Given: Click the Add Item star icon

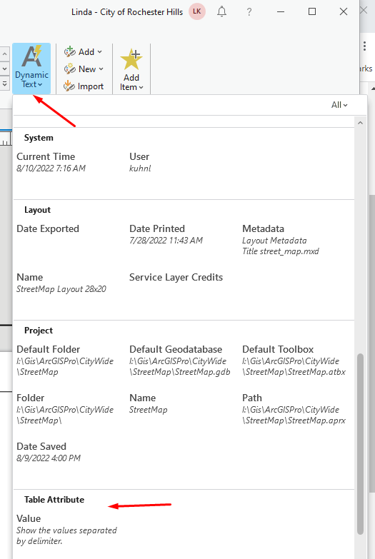Looking at the screenshot, I should (x=131, y=59).
